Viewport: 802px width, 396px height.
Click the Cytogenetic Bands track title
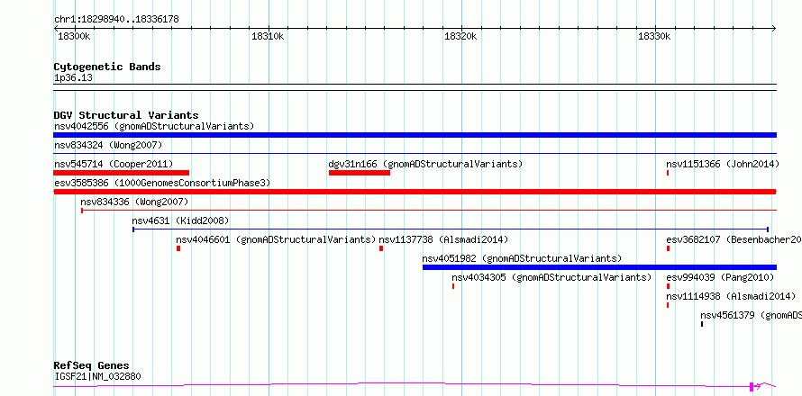(x=107, y=67)
